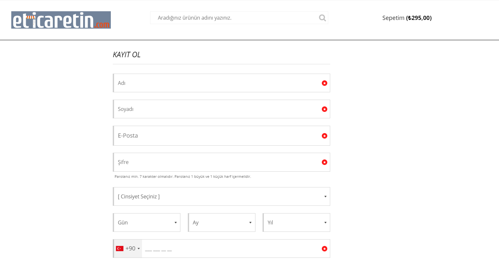499x263 pixels.
Task: Click into the Adı input field
Action: click(x=221, y=83)
